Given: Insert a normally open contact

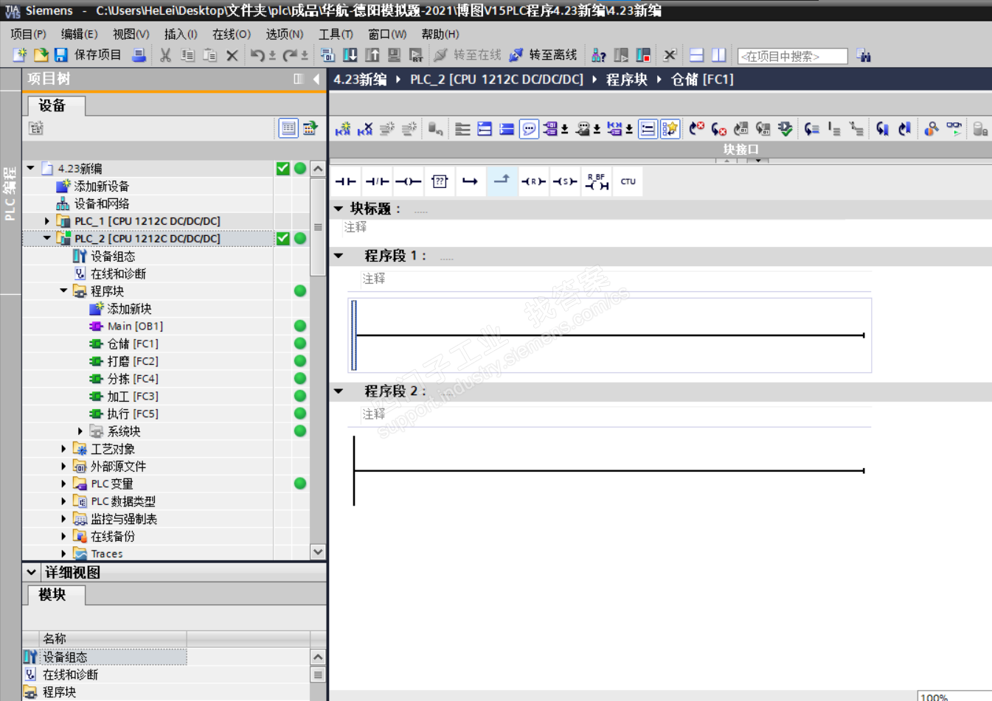Looking at the screenshot, I should point(345,181).
